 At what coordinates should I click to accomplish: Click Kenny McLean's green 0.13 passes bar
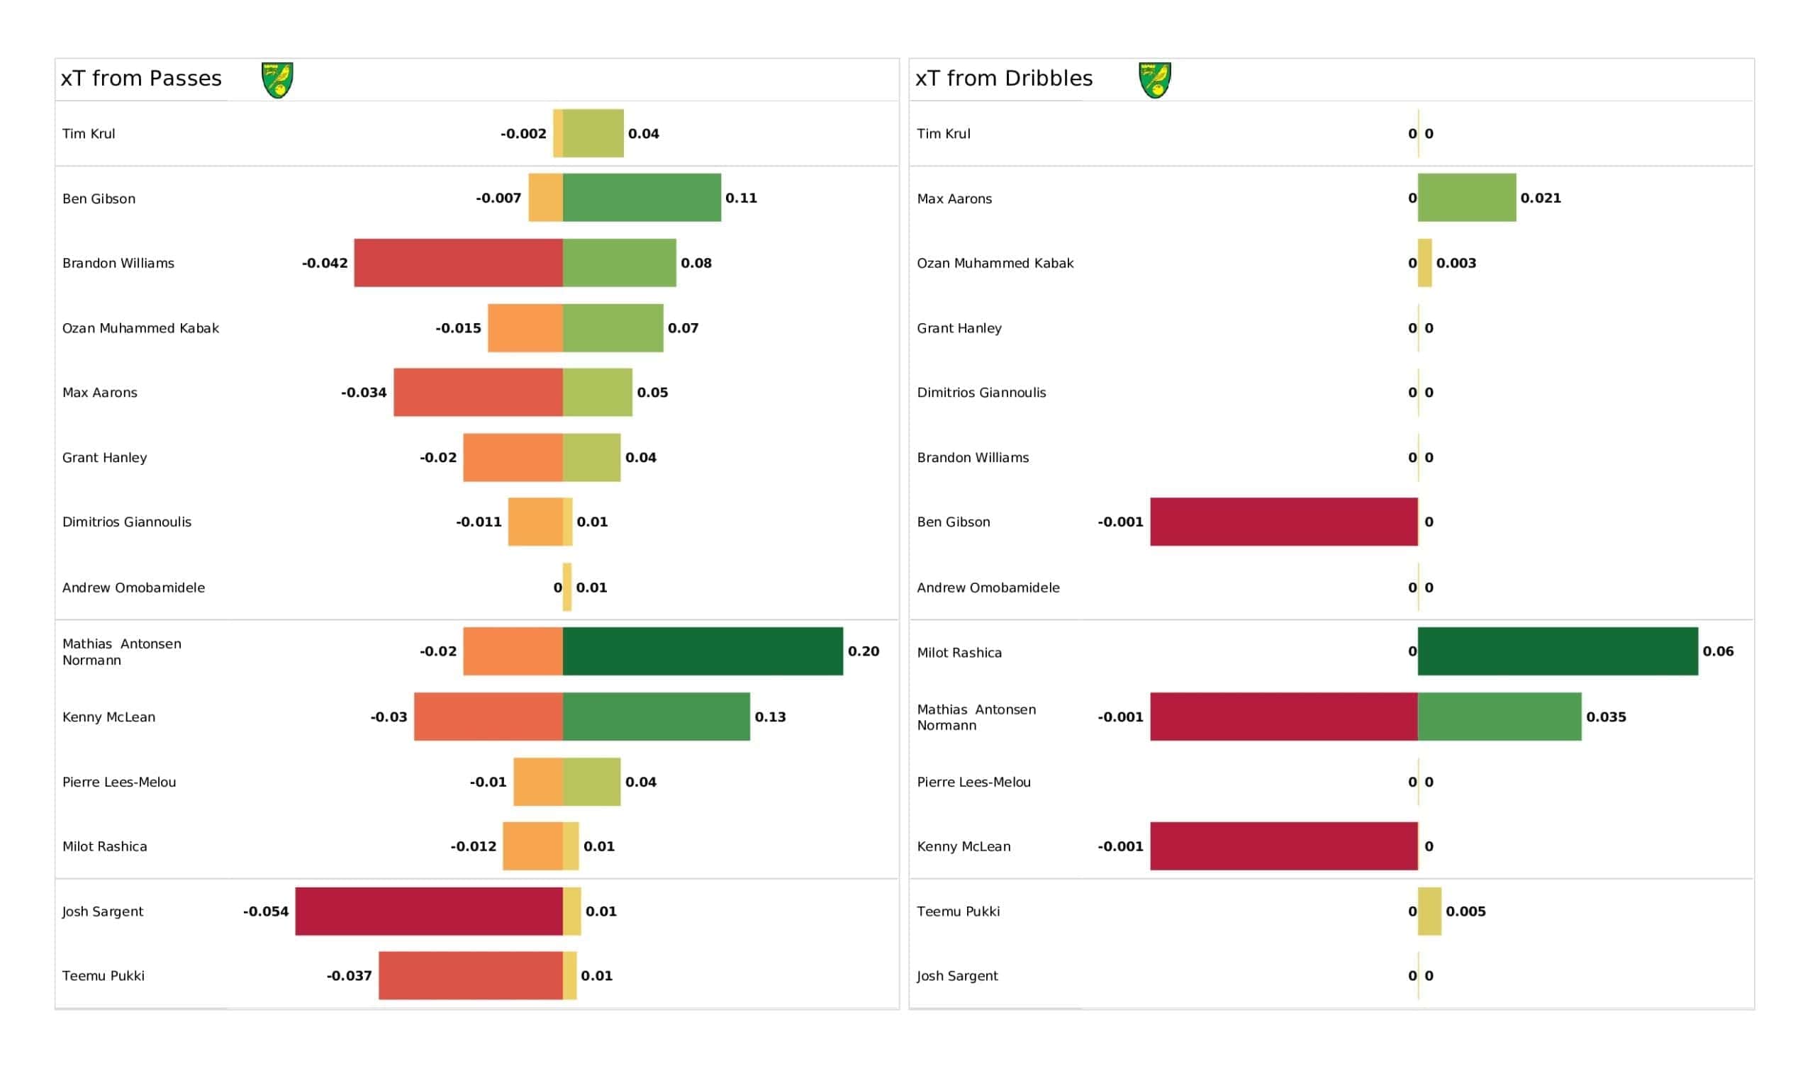coord(657,717)
